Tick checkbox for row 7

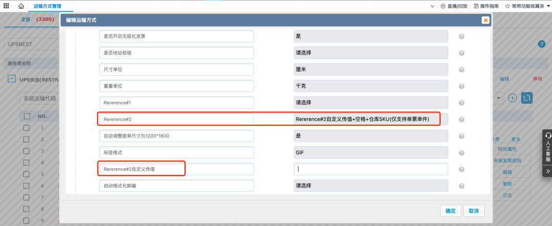tap(27, 197)
